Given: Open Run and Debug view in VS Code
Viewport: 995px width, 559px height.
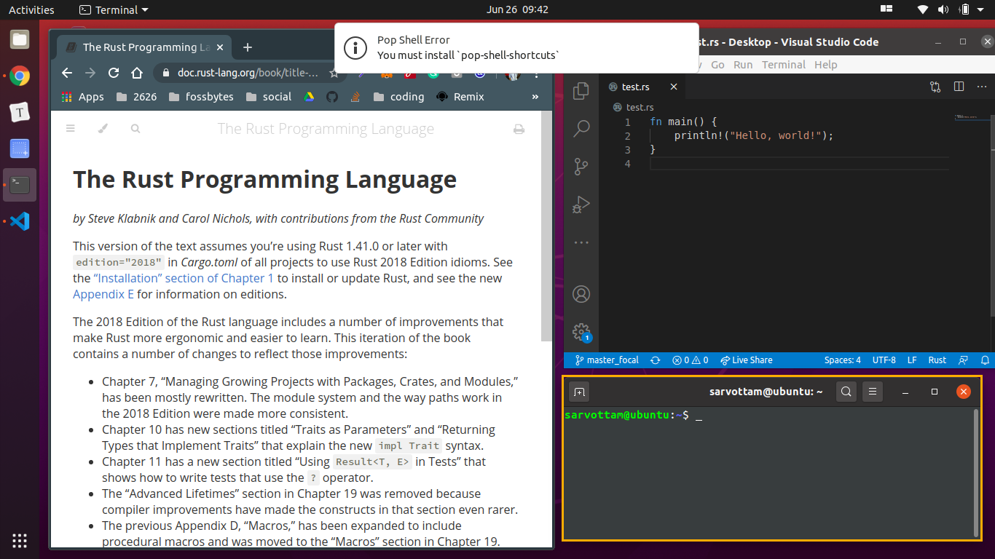Looking at the screenshot, I should (581, 205).
